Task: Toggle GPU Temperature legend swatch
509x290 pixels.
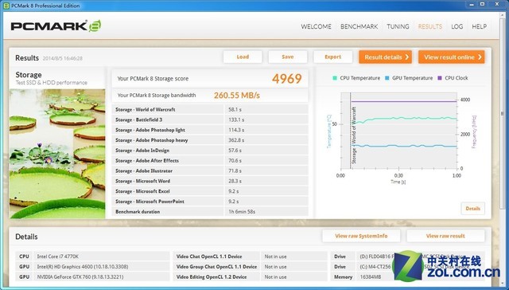Action: coord(387,78)
